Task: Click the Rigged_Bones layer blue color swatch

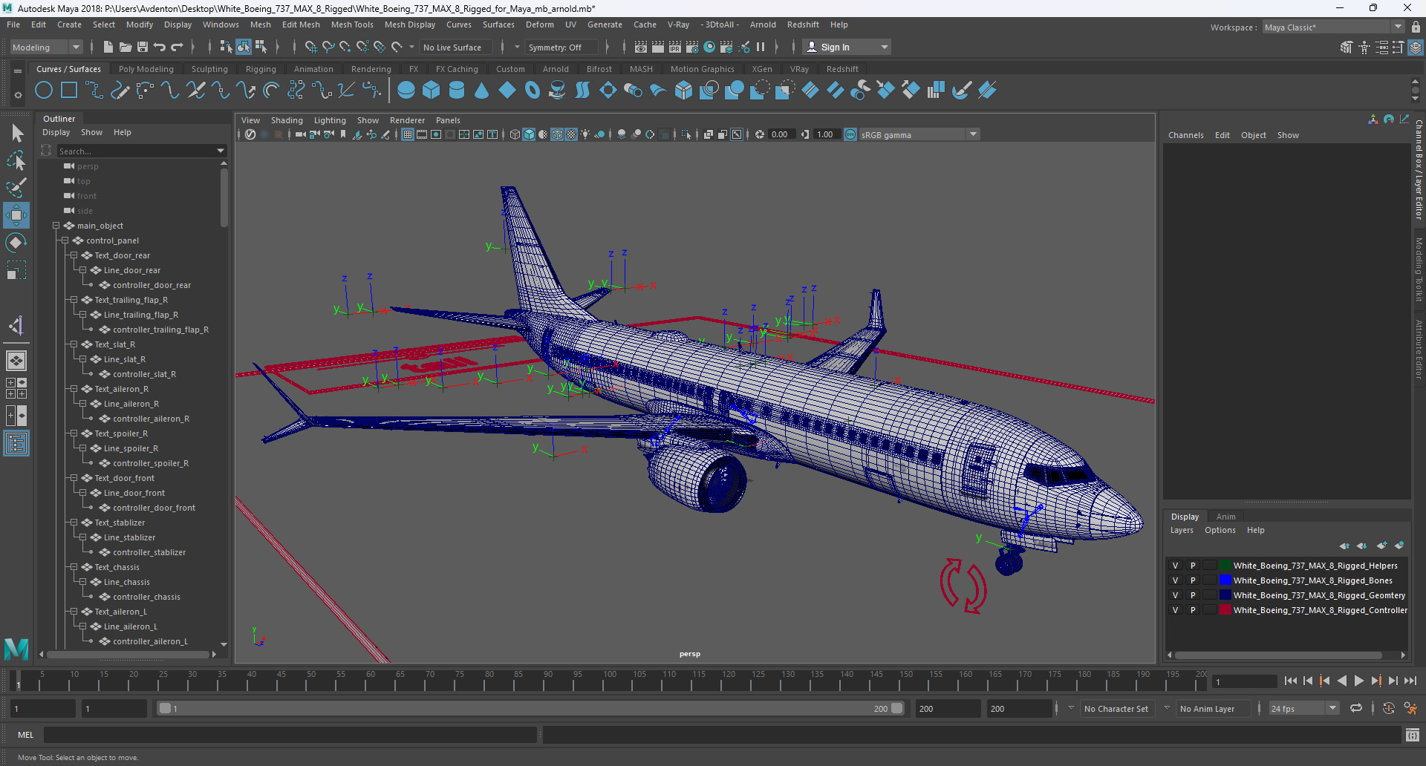Action: click(x=1225, y=580)
